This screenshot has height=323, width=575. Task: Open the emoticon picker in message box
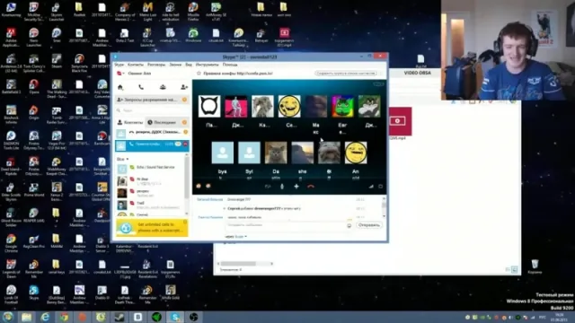click(x=349, y=225)
